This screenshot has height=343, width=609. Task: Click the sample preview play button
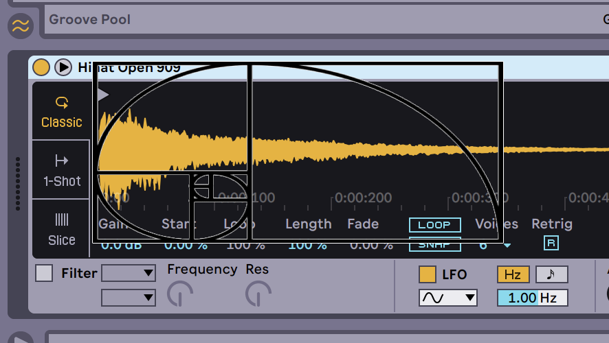point(63,67)
